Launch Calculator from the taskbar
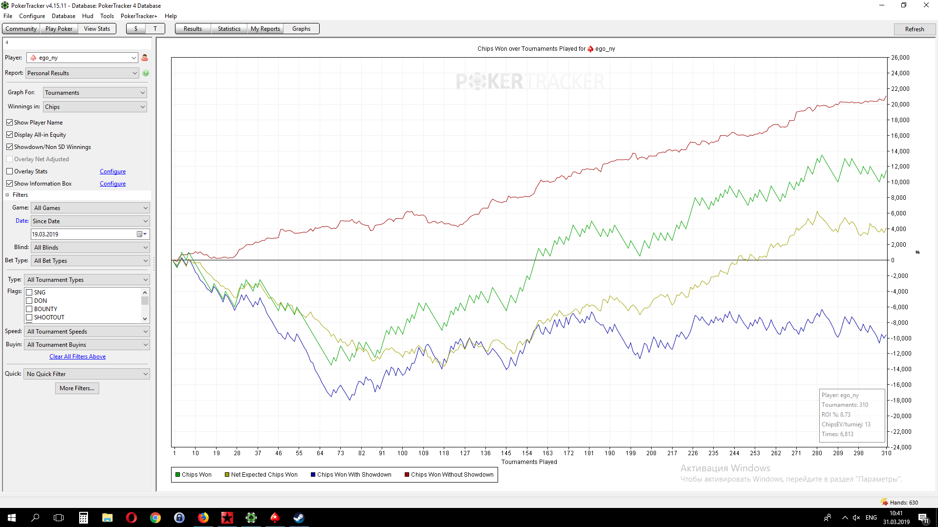 coord(84,518)
